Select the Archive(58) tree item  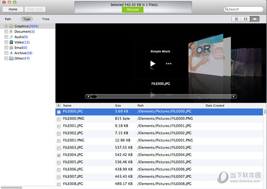(x=23, y=53)
